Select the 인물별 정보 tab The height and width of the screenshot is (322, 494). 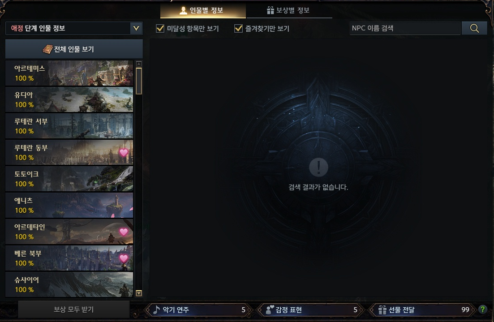203,10
